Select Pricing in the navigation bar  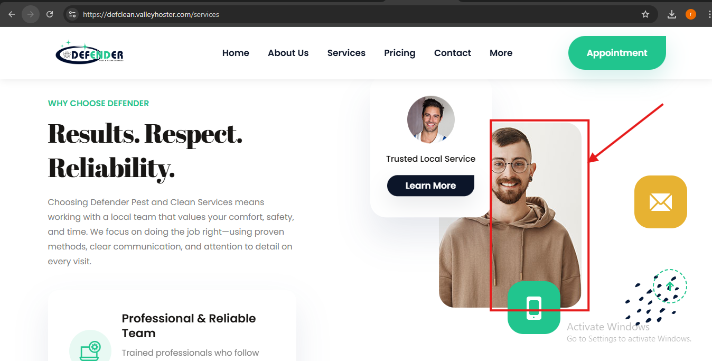(x=400, y=53)
